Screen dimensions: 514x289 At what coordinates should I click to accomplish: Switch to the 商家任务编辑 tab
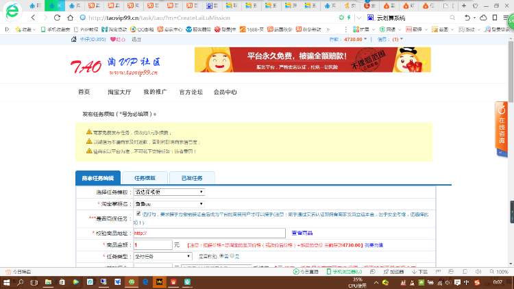98,178
